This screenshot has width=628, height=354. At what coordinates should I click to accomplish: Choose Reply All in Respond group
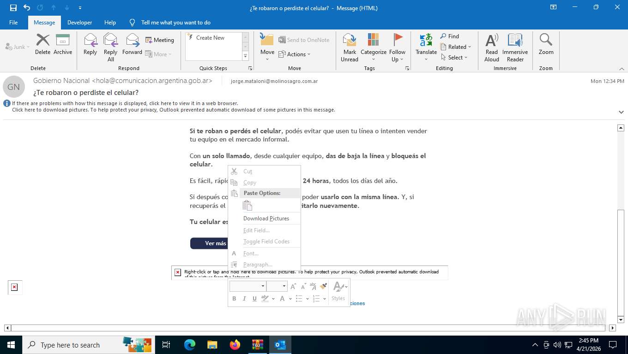pos(110,47)
